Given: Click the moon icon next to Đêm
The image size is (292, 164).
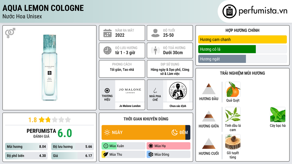Looking at the screenshot, I should pos(175,132).
